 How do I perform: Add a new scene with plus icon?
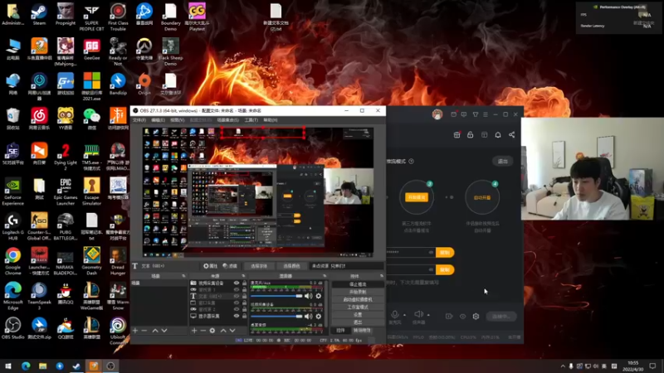coord(135,330)
